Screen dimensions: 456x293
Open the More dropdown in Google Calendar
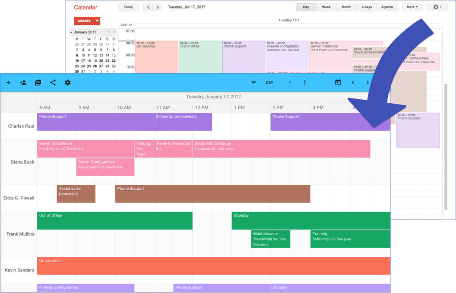tap(411, 7)
